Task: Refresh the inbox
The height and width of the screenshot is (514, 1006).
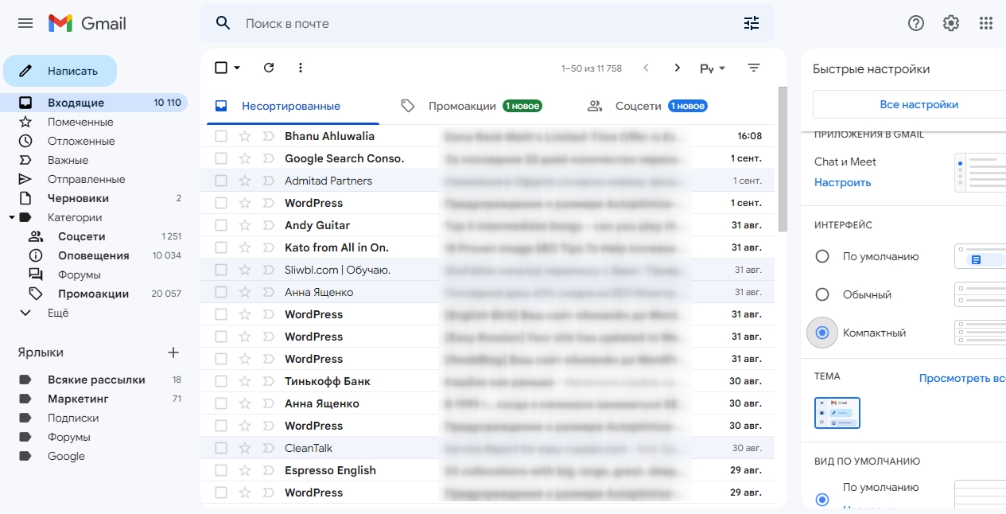Action: pyautogui.click(x=269, y=68)
